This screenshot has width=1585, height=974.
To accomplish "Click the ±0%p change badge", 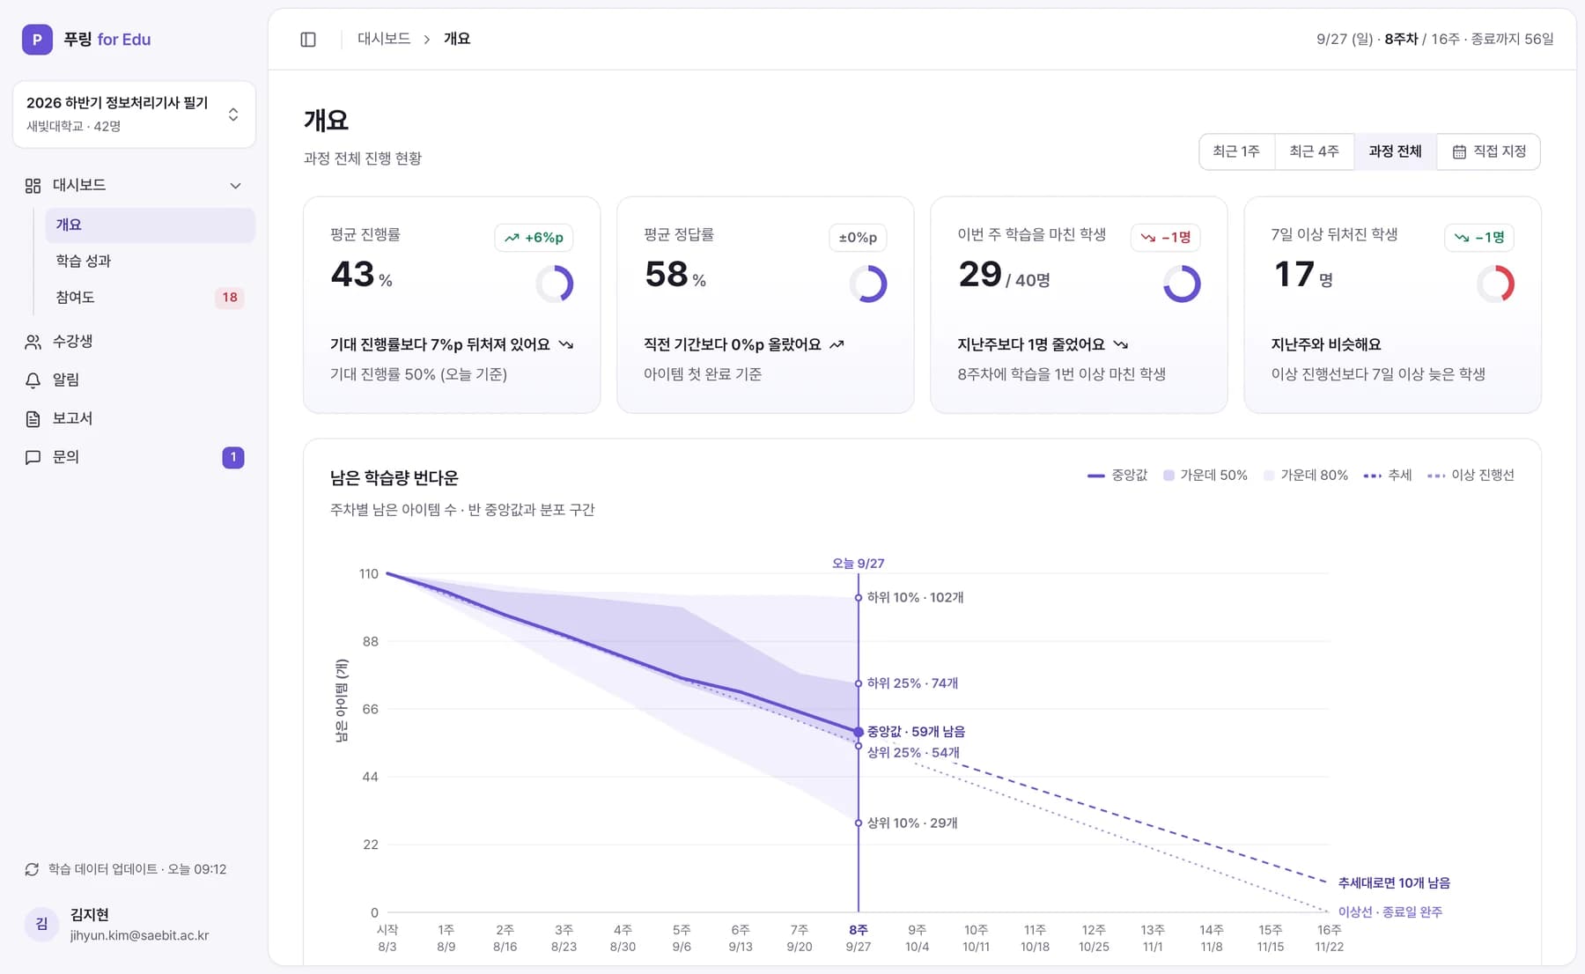I will [858, 238].
